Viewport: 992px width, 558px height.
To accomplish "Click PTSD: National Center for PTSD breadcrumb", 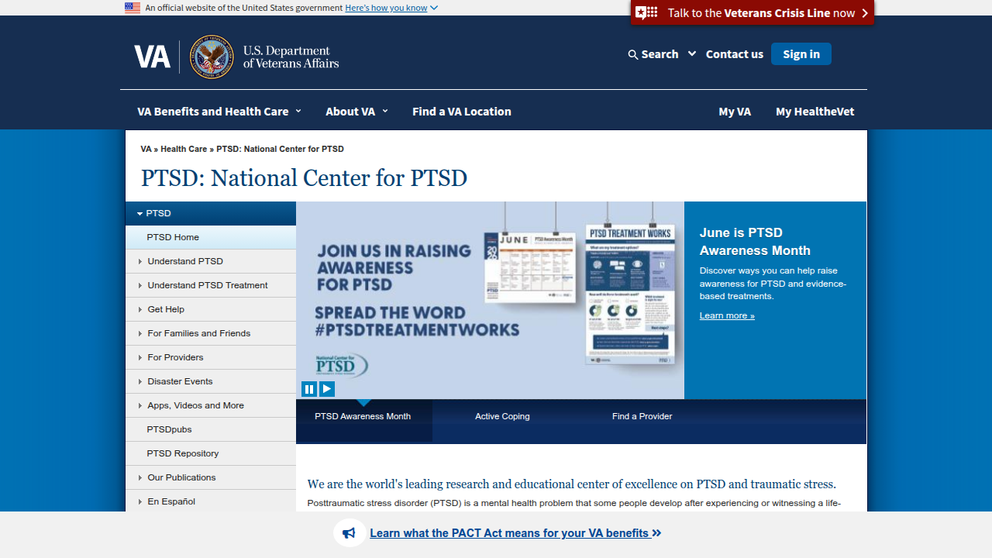I will pyautogui.click(x=280, y=149).
